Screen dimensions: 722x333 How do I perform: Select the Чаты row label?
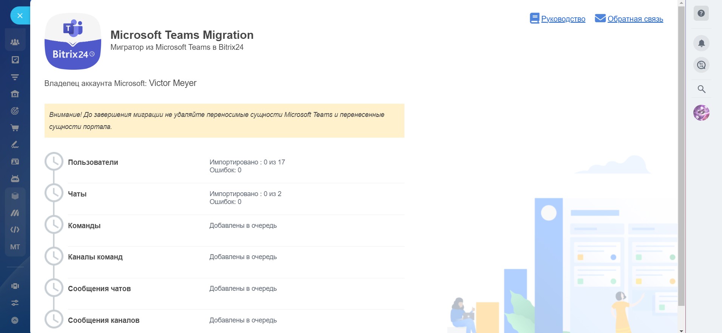pyautogui.click(x=77, y=194)
